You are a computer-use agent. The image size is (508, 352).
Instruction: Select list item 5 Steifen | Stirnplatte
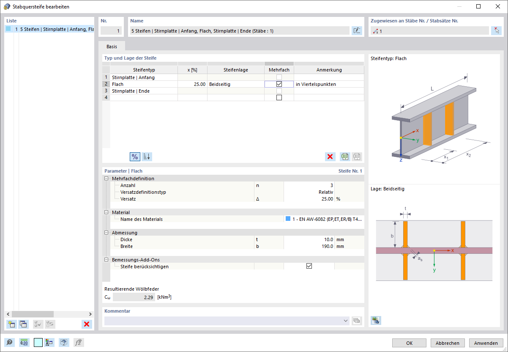pos(49,29)
